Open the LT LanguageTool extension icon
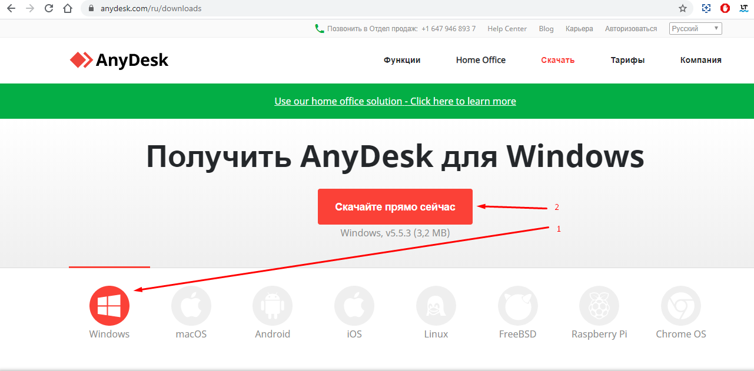 click(743, 9)
